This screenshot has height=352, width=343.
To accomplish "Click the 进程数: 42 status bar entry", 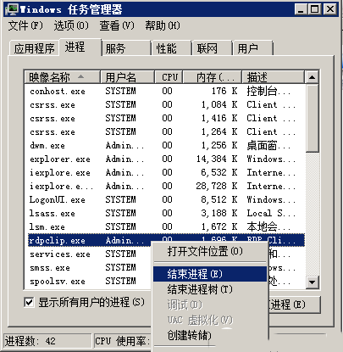I will (47, 341).
